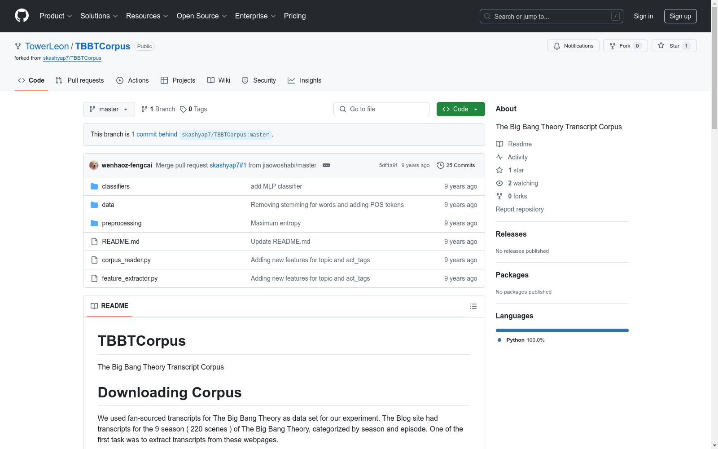Click the Python language bar

click(562, 330)
